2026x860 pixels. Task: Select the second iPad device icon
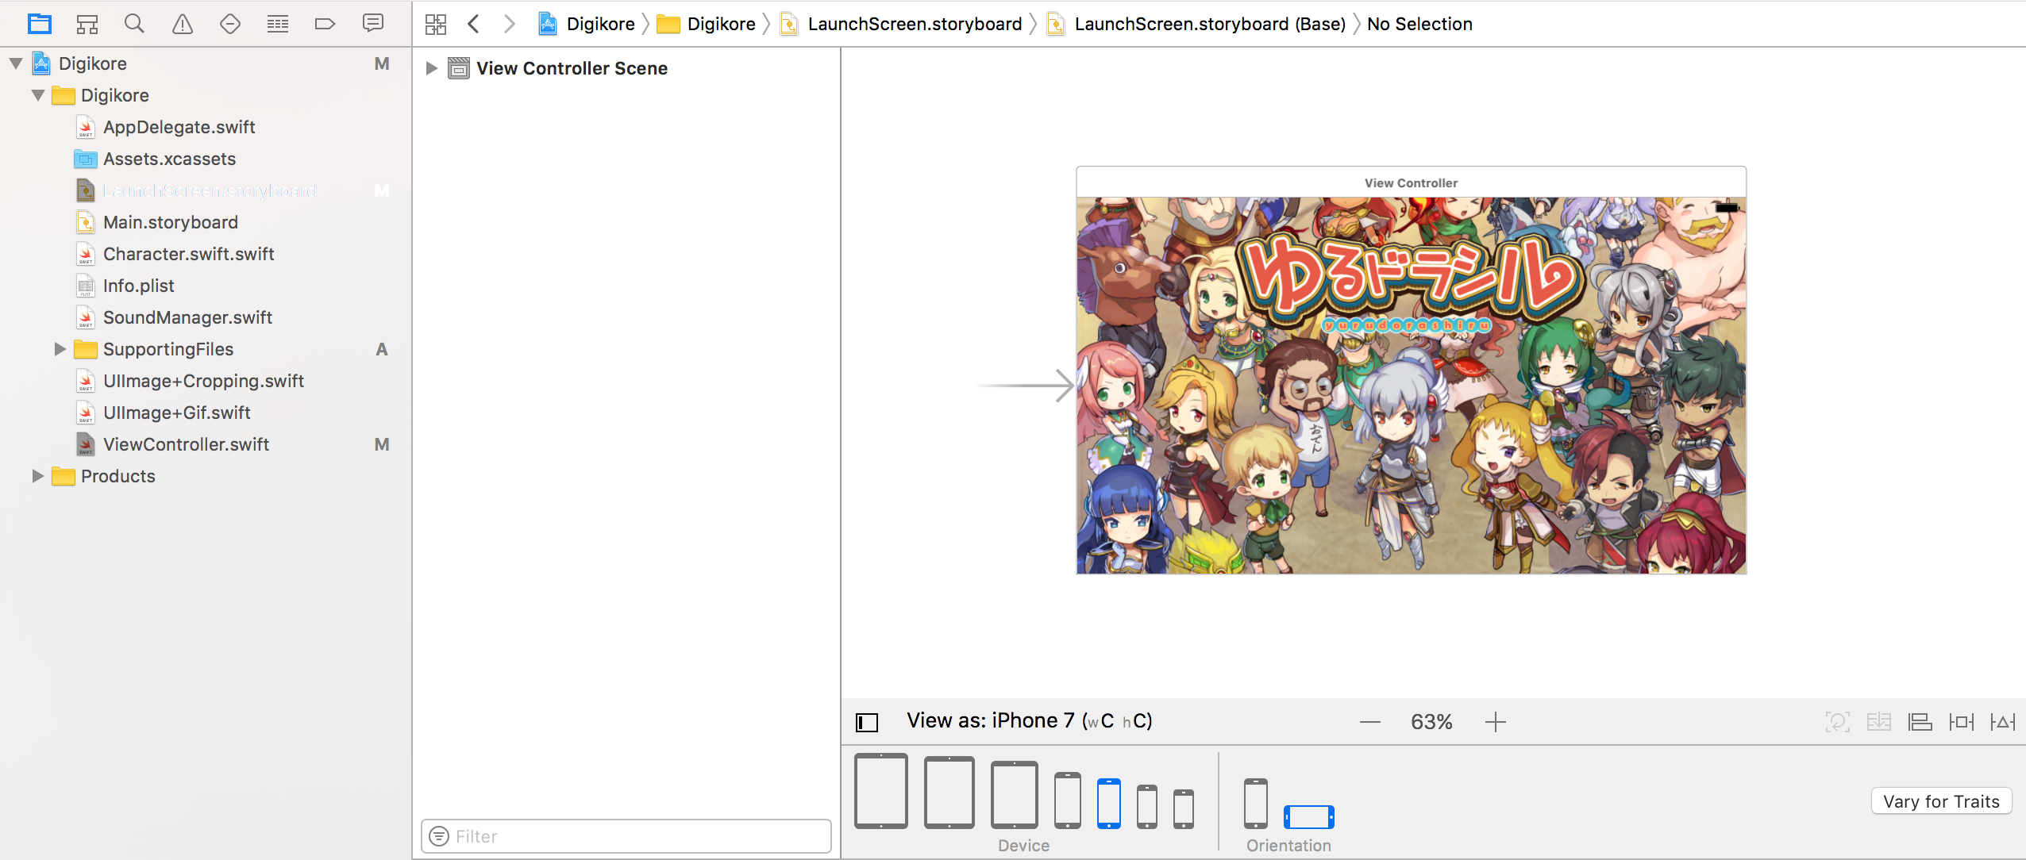[x=949, y=793]
